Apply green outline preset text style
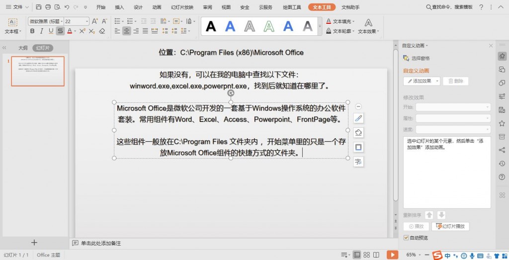The width and height of the screenshot is (509, 260). [269, 26]
